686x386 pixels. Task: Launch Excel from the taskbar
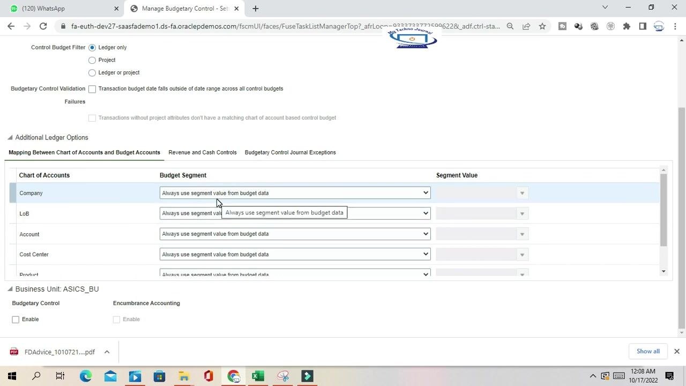(x=258, y=376)
